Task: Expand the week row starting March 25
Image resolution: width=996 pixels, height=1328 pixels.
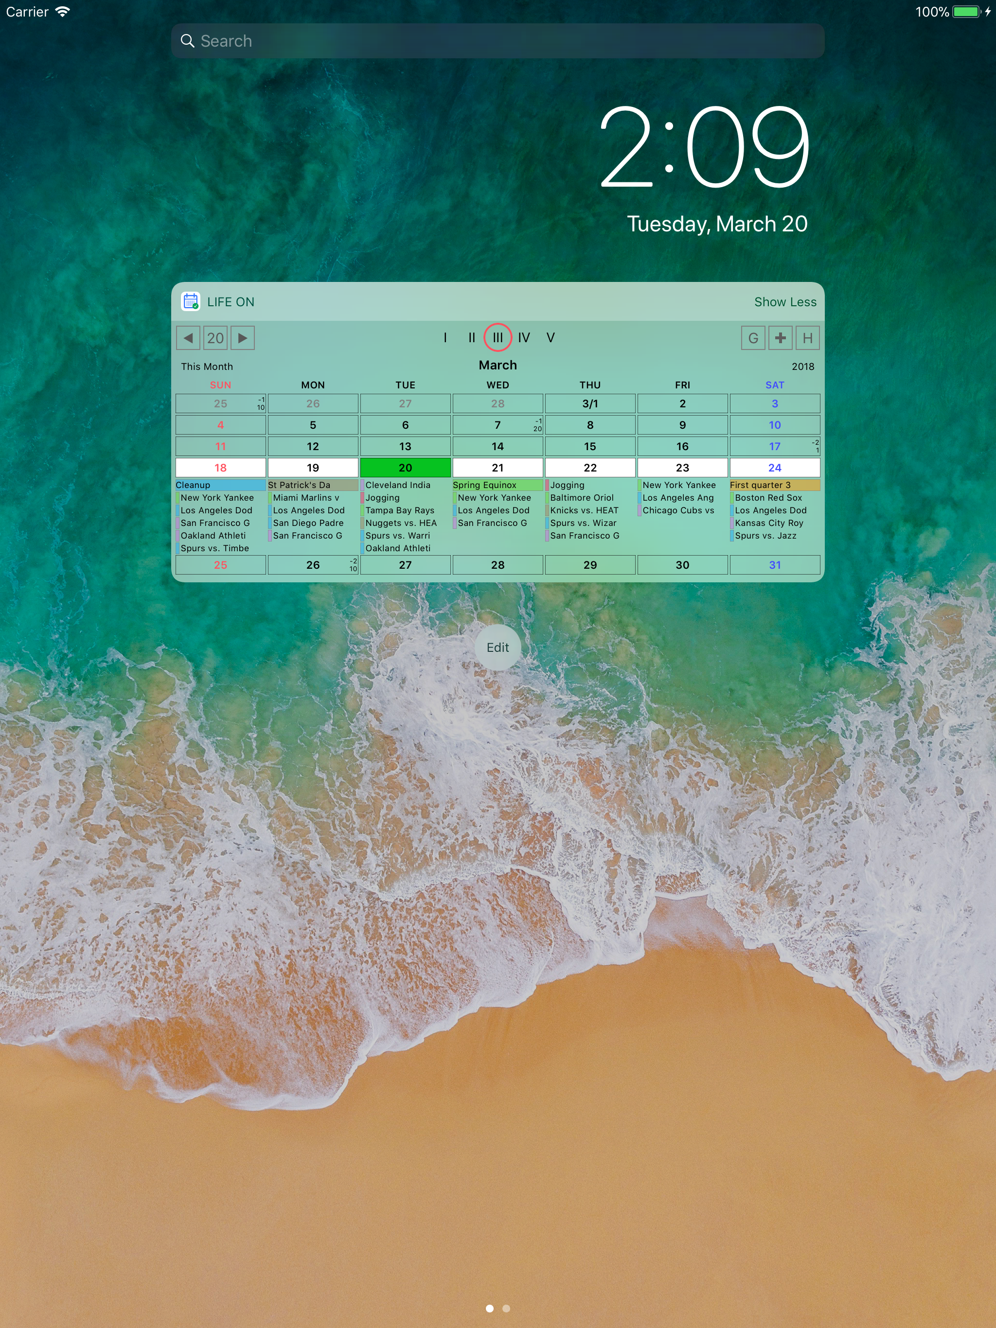Action: coord(220,565)
